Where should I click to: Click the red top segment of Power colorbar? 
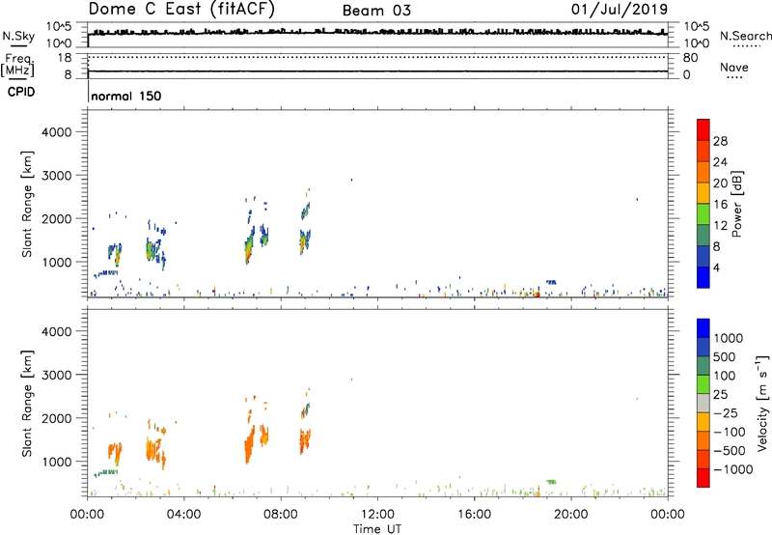tap(703, 130)
